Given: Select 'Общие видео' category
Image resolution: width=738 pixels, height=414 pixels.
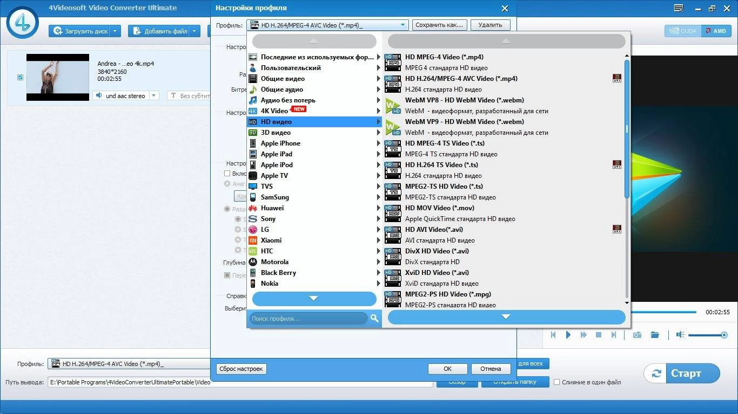Looking at the screenshot, I should [314, 79].
